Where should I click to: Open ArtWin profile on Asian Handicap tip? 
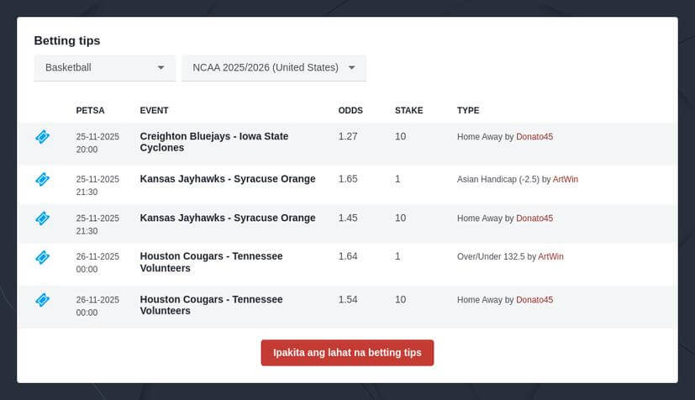566,179
